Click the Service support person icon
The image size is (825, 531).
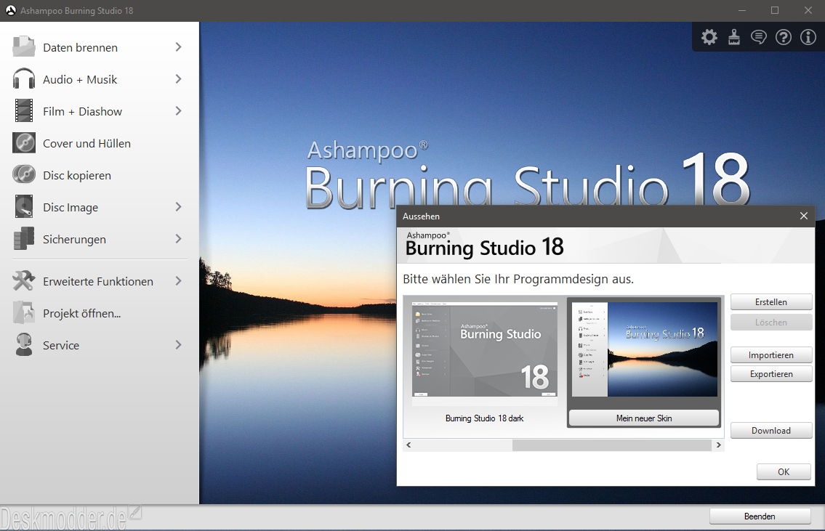coord(24,345)
